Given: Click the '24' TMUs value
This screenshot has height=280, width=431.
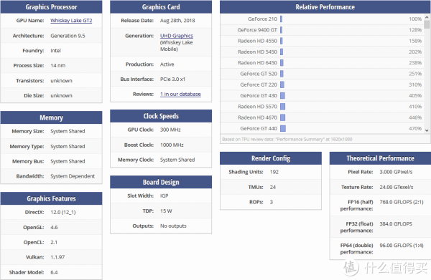Looking at the screenshot, I should (273, 187).
